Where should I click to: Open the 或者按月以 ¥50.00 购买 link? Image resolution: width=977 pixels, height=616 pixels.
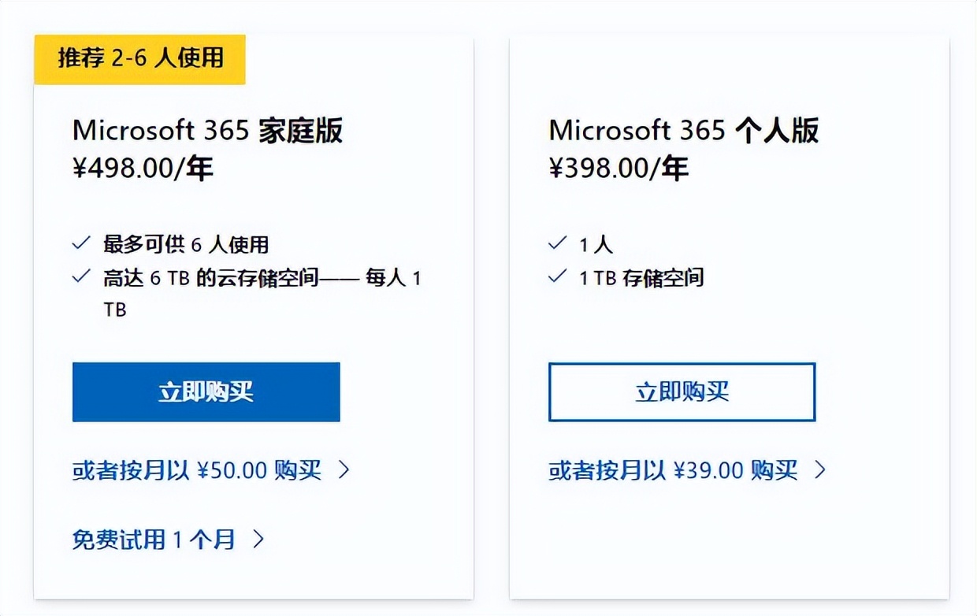197,470
